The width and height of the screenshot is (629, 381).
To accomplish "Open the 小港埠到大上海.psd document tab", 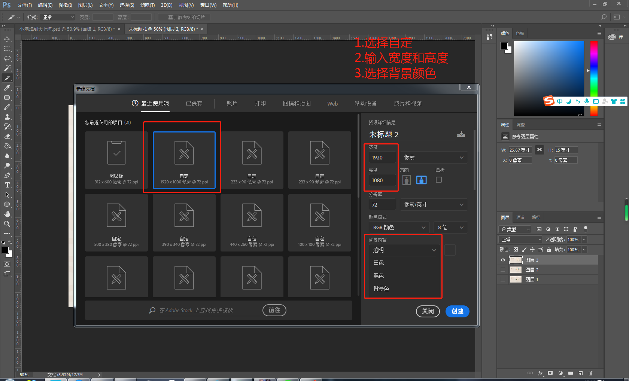I will [67, 29].
